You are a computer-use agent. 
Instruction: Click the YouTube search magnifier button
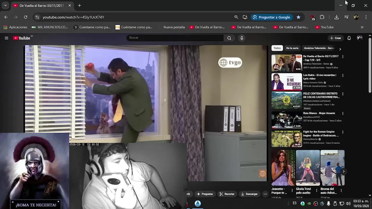pos(229,38)
